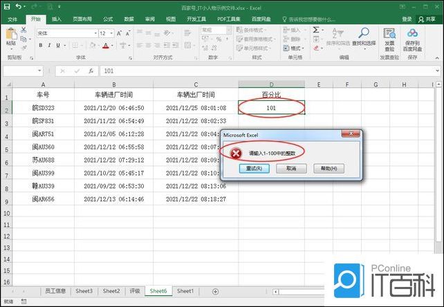Click the formula bar showing 101
The width and height of the screenshot is (444, 307).
point(263,71)
